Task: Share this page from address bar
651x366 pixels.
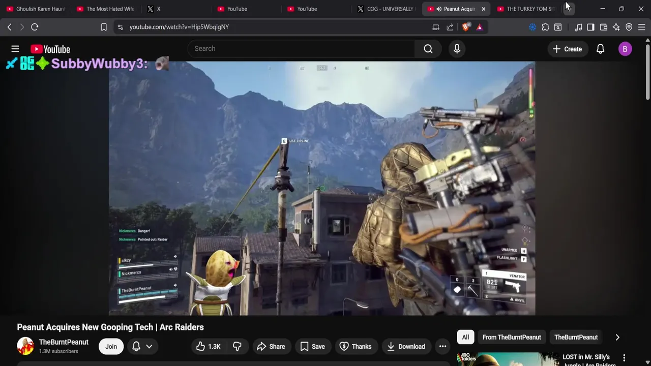Action: pyautogui.click(x=450, y=27)
